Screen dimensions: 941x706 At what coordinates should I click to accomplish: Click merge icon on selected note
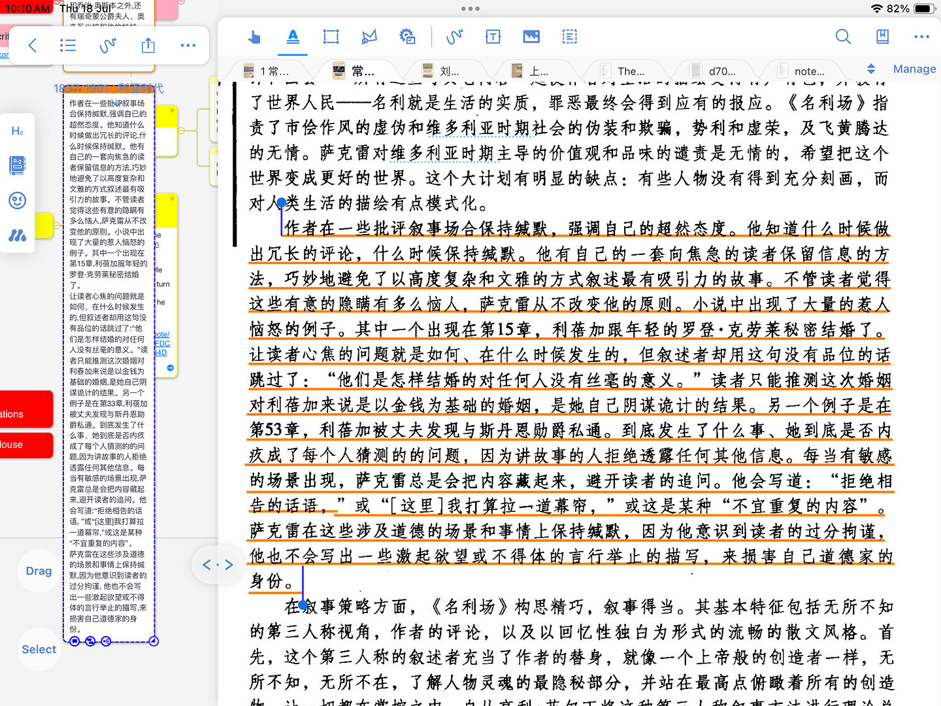coord(90,641)
